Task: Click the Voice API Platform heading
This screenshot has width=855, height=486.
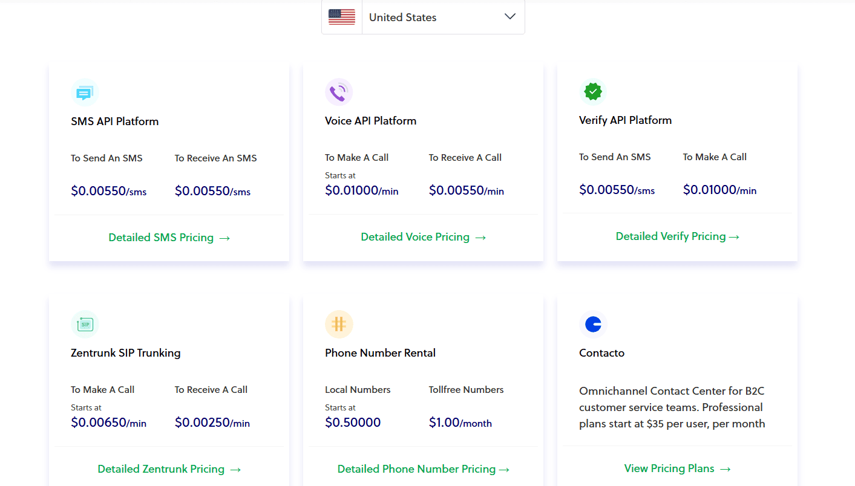Action: pyautogui.click(x=371, y=121)
